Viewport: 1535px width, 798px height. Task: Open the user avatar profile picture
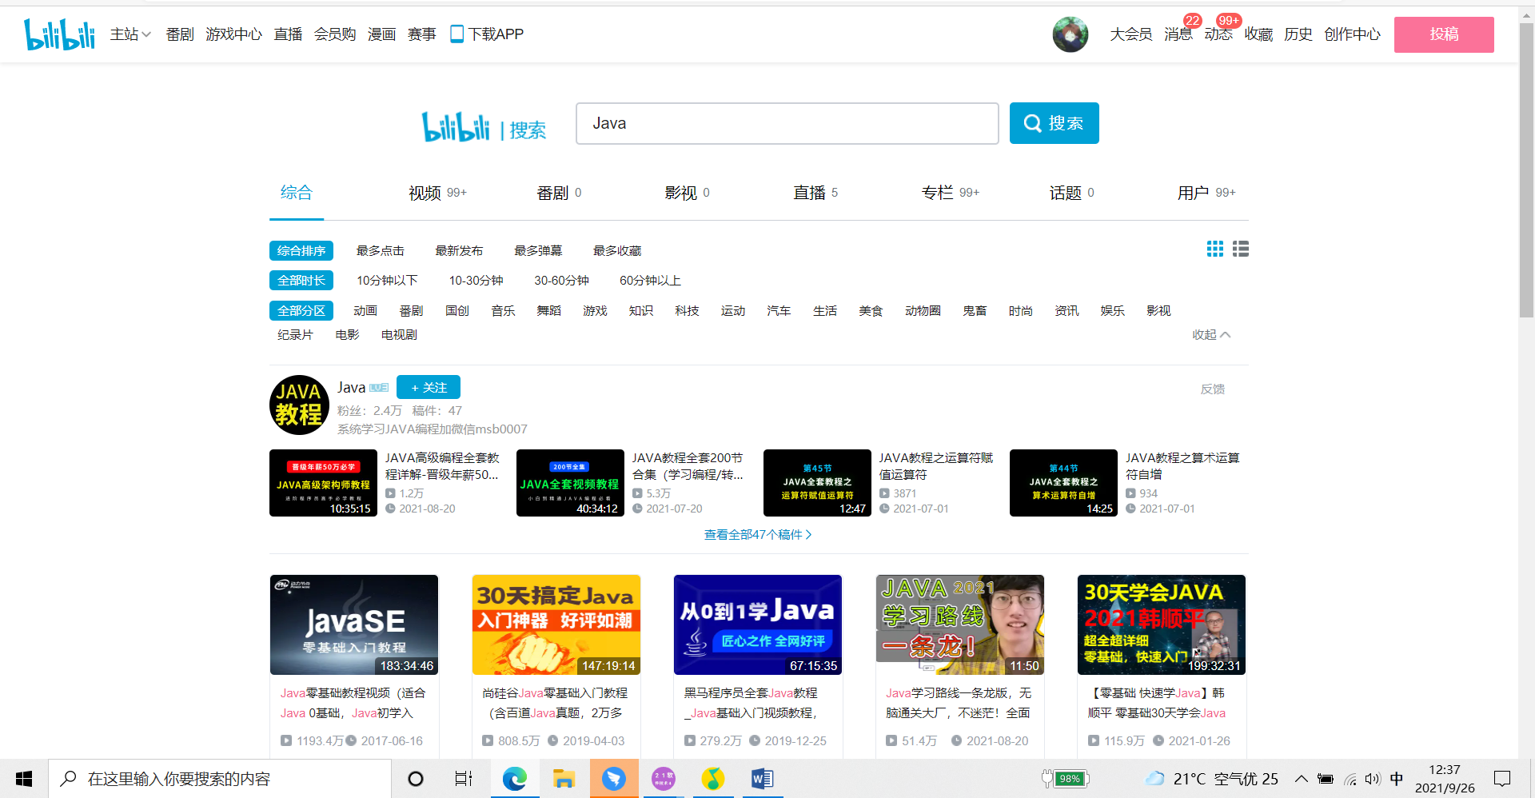coord(1071,34)
